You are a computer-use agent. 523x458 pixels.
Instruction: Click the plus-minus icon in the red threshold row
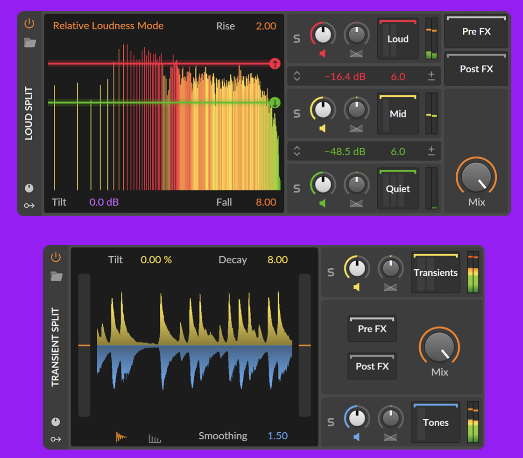431,77
